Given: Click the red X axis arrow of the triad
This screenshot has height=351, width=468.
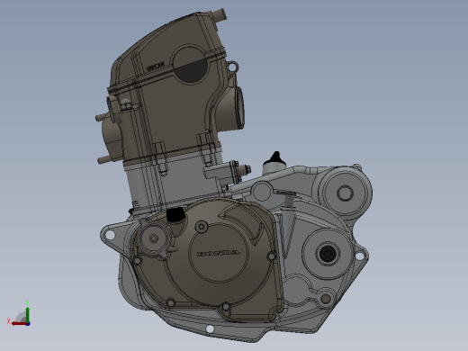Looking at the screenshot, I should [20, 324].
